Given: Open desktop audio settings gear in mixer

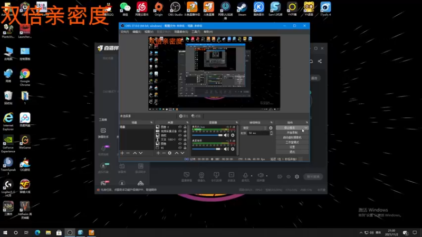Looking at the screenshot, I should click(x=233, y=149).
